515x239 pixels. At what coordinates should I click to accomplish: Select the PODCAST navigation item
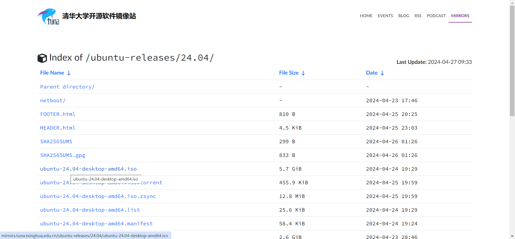tap(436, 16)
